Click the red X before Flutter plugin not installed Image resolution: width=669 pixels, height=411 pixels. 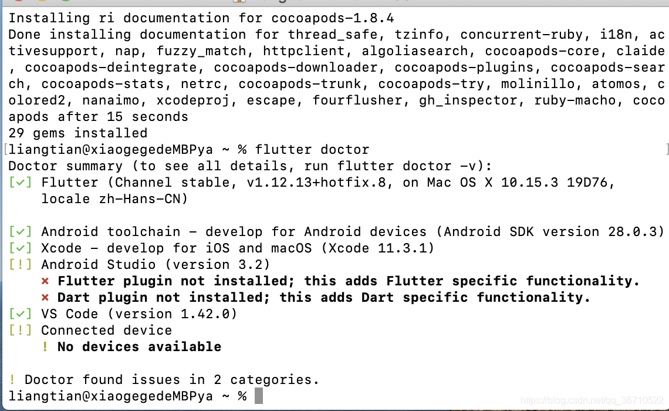click(x=45, y=281)
